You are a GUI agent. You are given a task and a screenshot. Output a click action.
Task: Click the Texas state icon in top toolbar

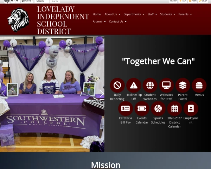click(x=7, y=1)
